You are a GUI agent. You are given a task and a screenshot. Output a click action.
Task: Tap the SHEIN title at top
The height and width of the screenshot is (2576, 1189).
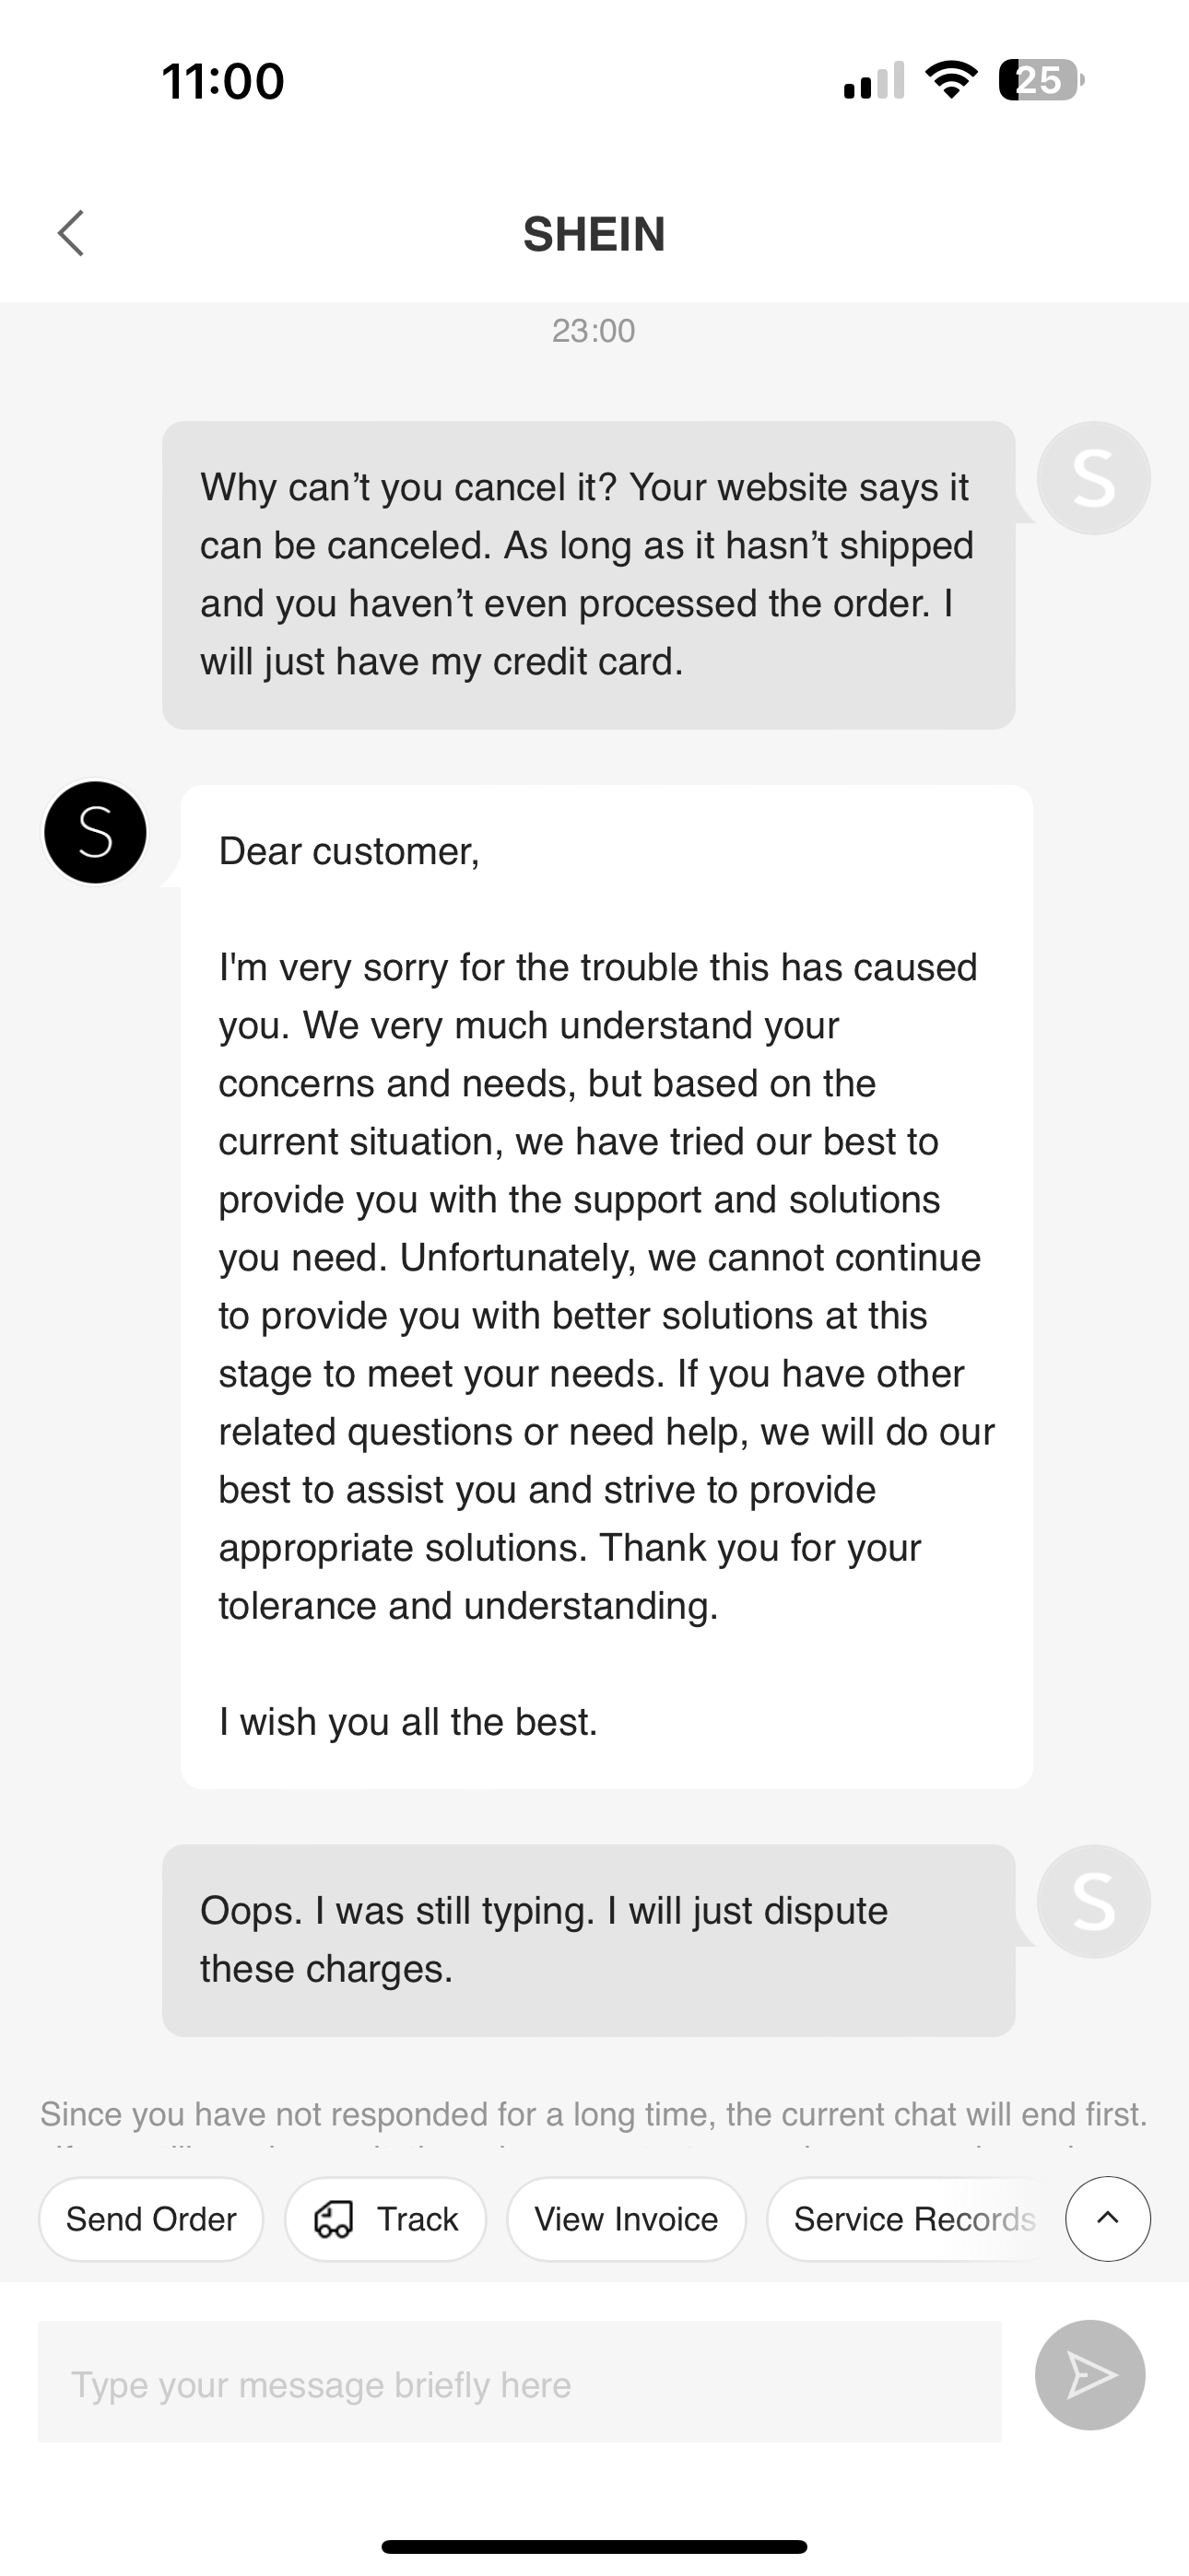click(594, 234)
